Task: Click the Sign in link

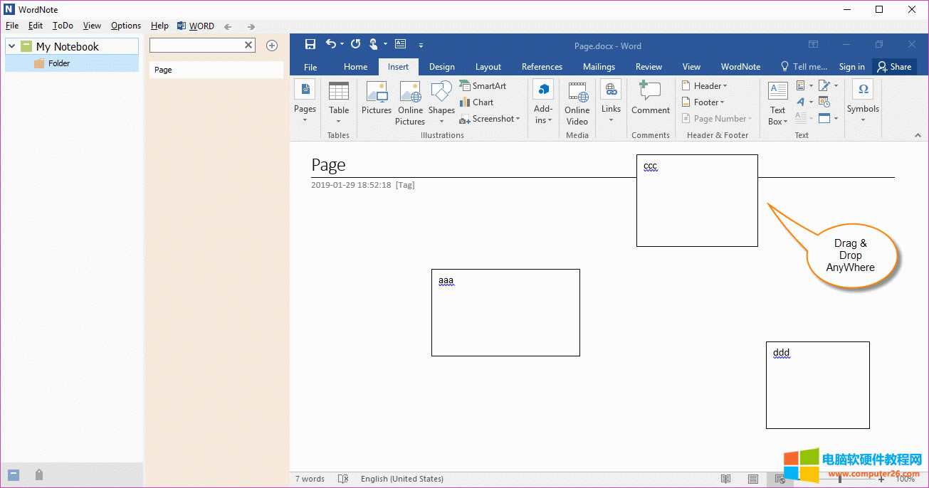Action: (x=851, y=66)
